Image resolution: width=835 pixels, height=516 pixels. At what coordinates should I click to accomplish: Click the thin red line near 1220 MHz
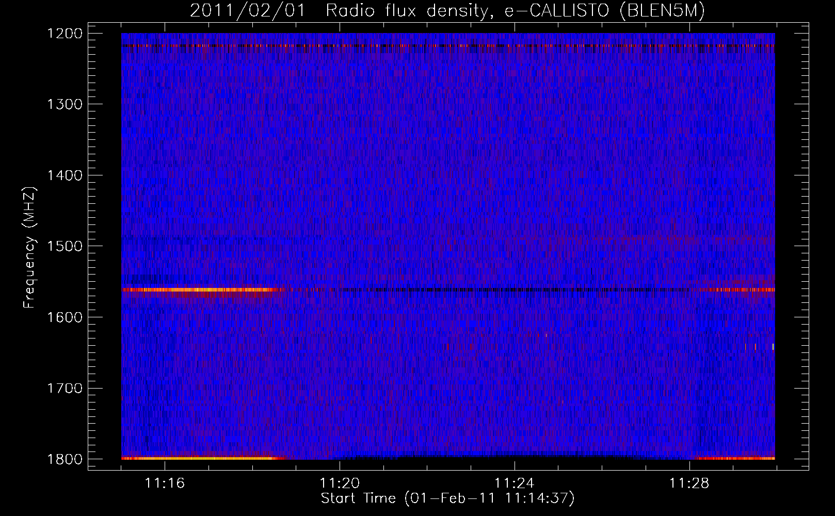tap(448, 46)
